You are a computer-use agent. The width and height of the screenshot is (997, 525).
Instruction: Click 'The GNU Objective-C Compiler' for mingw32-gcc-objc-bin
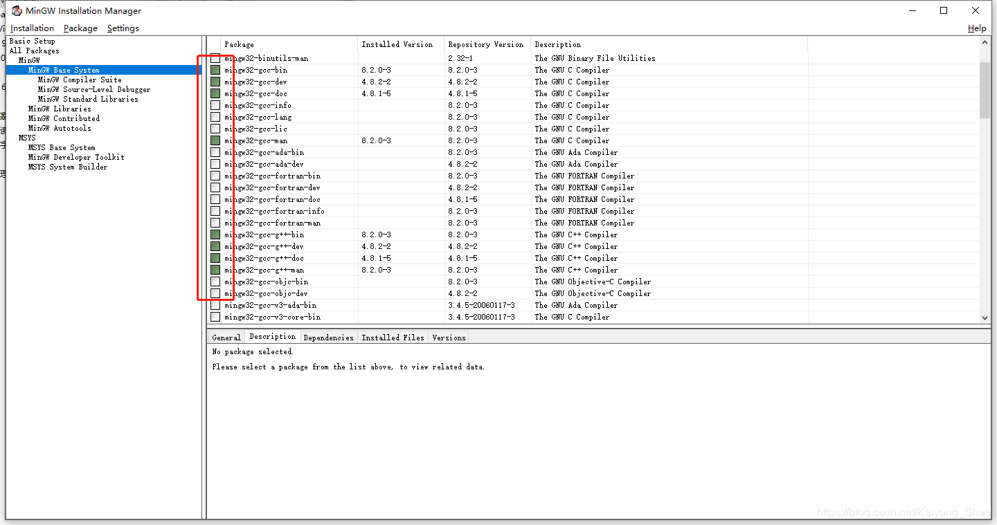pyautogui.click(x=593, y=282)
